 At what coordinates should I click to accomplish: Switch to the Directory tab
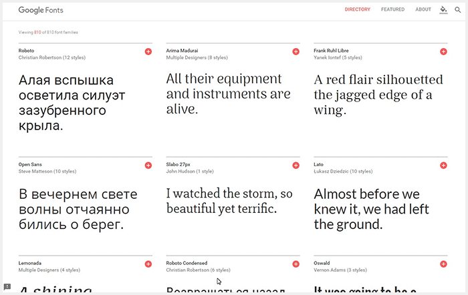click(357, 10)
